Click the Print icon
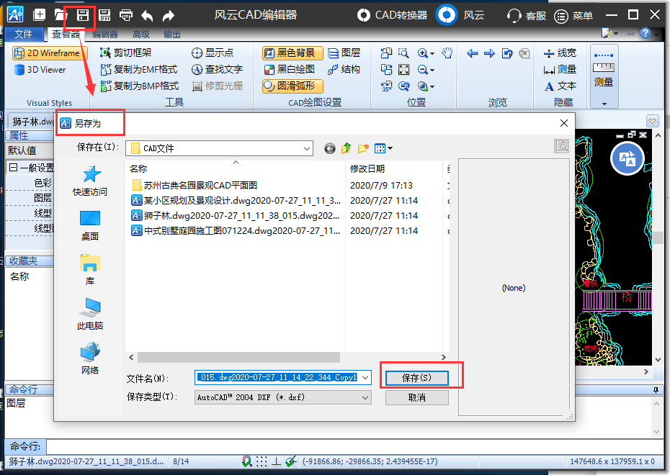Image resolution: width=670 pixels, height=475 pixels. (125, 15)
